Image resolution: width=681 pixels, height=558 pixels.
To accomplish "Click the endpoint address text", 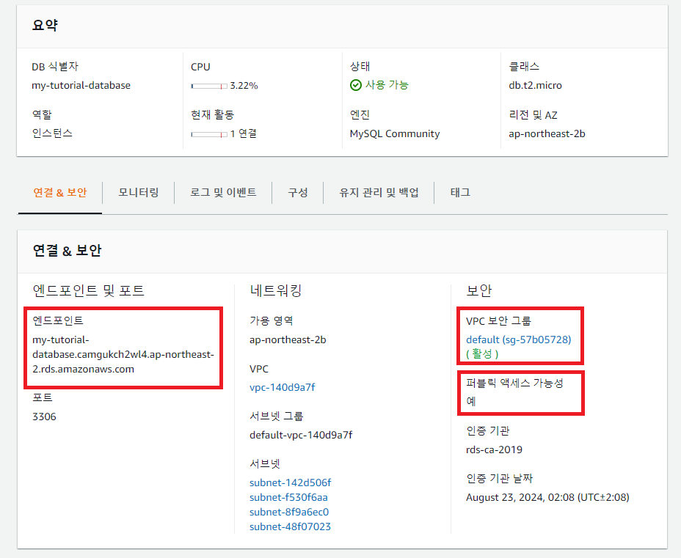I will point(123,354).
